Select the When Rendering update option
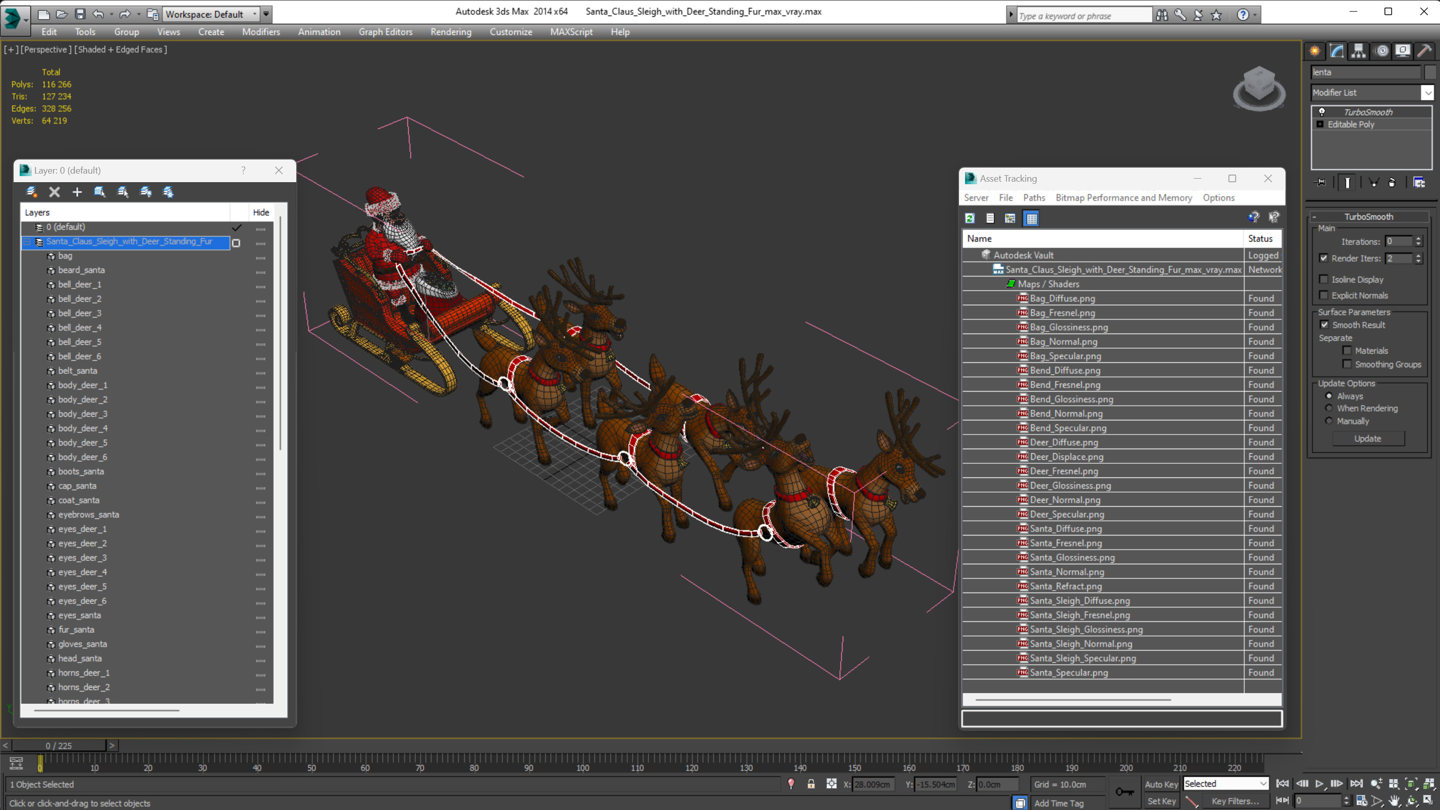1440x810 pixels. pyautogui.click(x=1329, y=408)
